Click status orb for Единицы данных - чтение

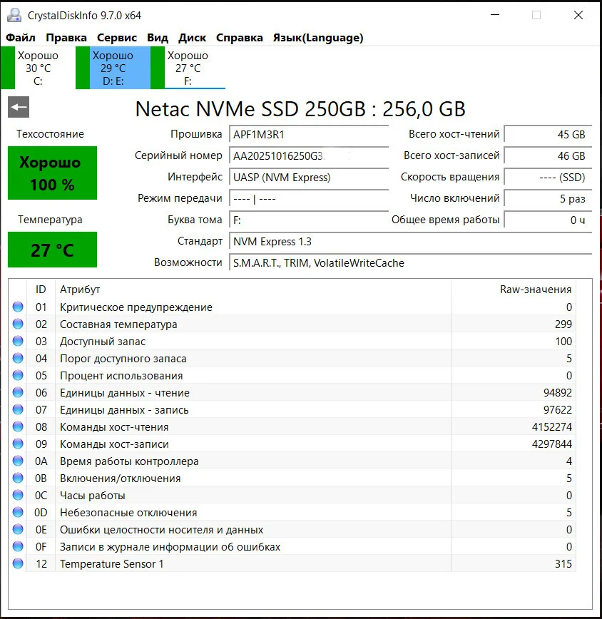[18, 392]
